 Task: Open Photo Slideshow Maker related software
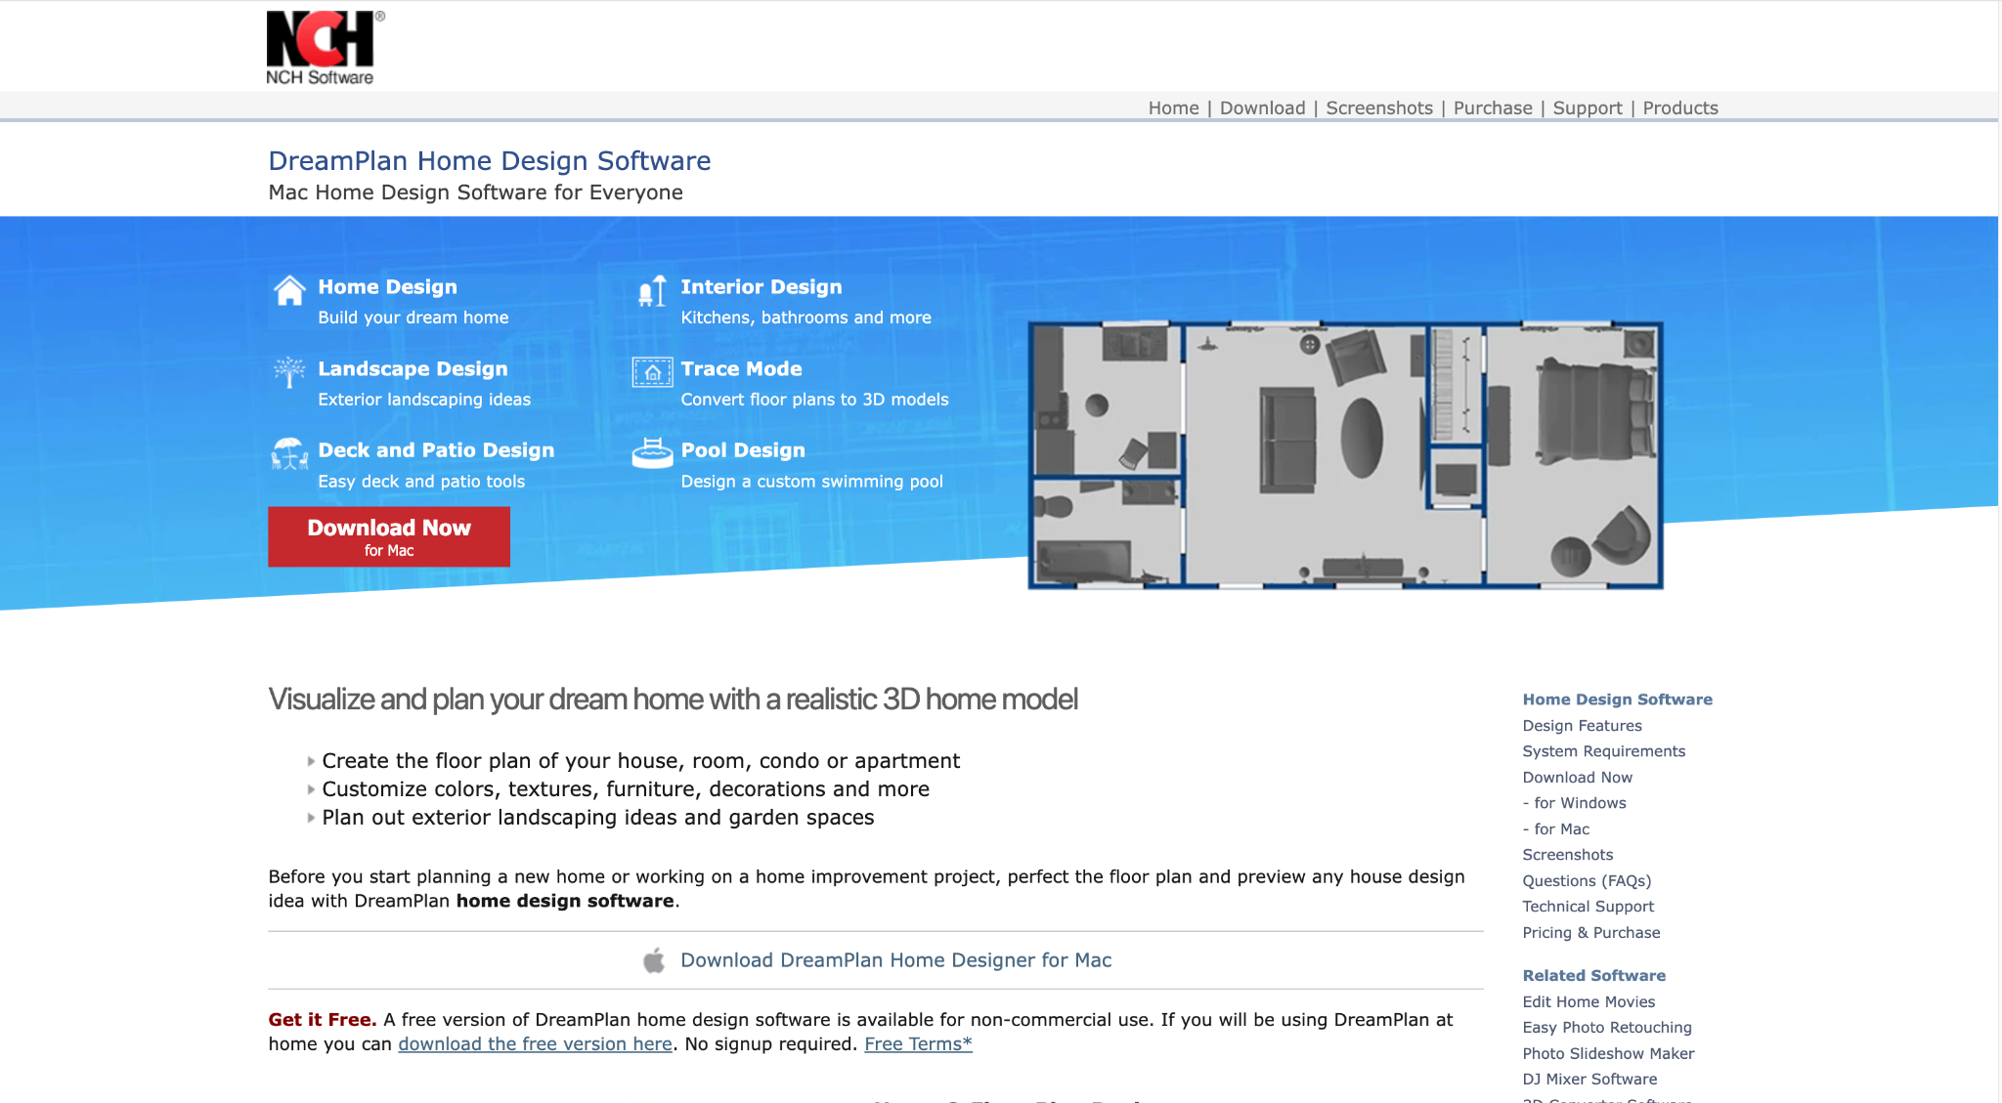click(1608, 1054)
